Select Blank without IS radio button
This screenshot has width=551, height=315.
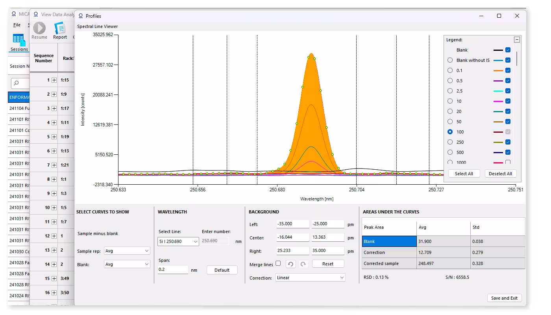click(x=450, y=60)
